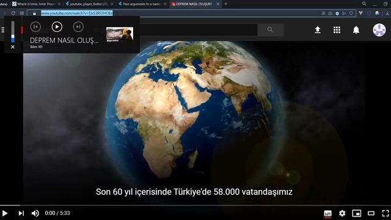
Task: Skip to the next video in player bar
Action: (21, 213)
